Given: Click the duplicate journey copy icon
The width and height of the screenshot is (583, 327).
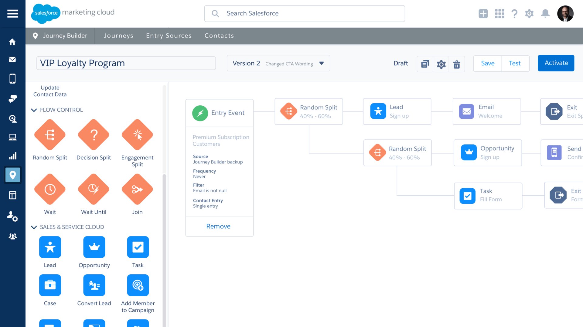Looking at the screenshot, I should pos(425,64).
